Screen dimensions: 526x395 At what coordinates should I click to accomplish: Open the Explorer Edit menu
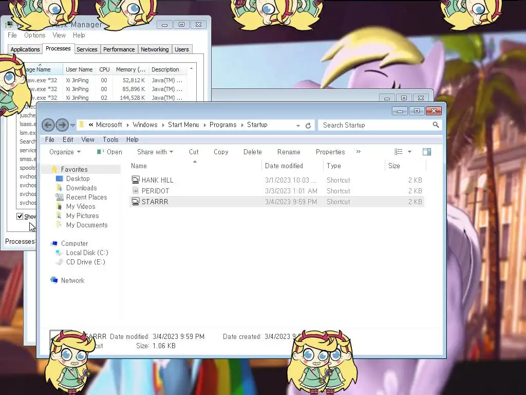tap(68, 139)
